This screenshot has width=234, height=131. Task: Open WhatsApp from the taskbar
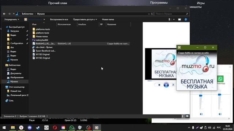pyautogui.click(x=72, y=128)
